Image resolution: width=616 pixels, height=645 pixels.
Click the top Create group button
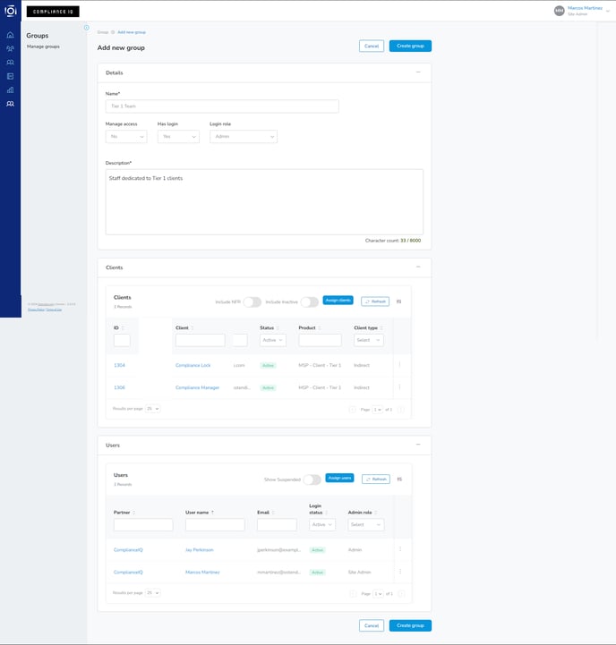pyautogui.click(x=410, y=46)
